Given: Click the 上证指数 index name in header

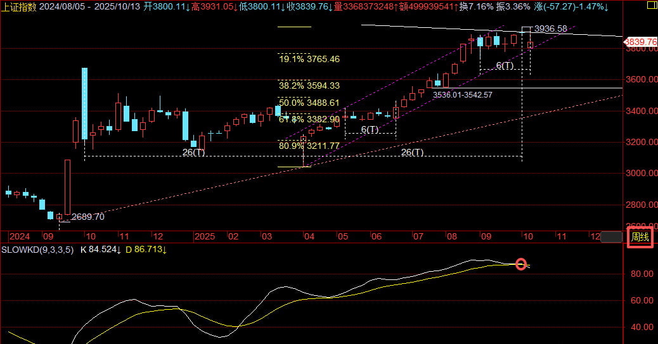Looking at the screenshot, I should (20, 6).
